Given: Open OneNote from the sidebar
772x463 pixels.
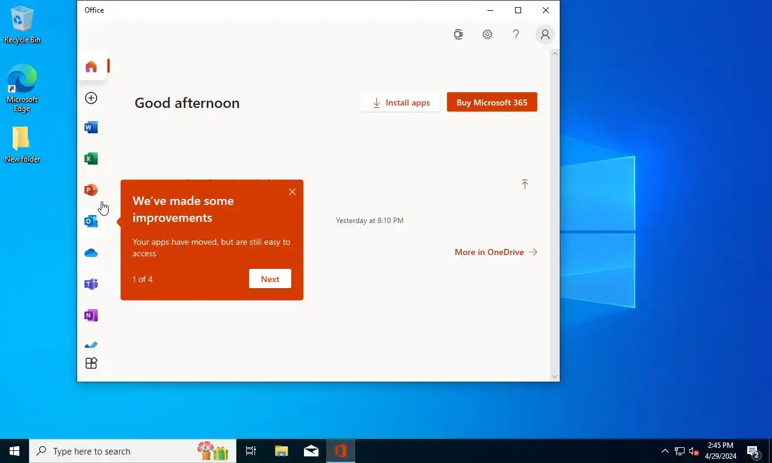Looking at the screenshot, I should coord(91,315).
